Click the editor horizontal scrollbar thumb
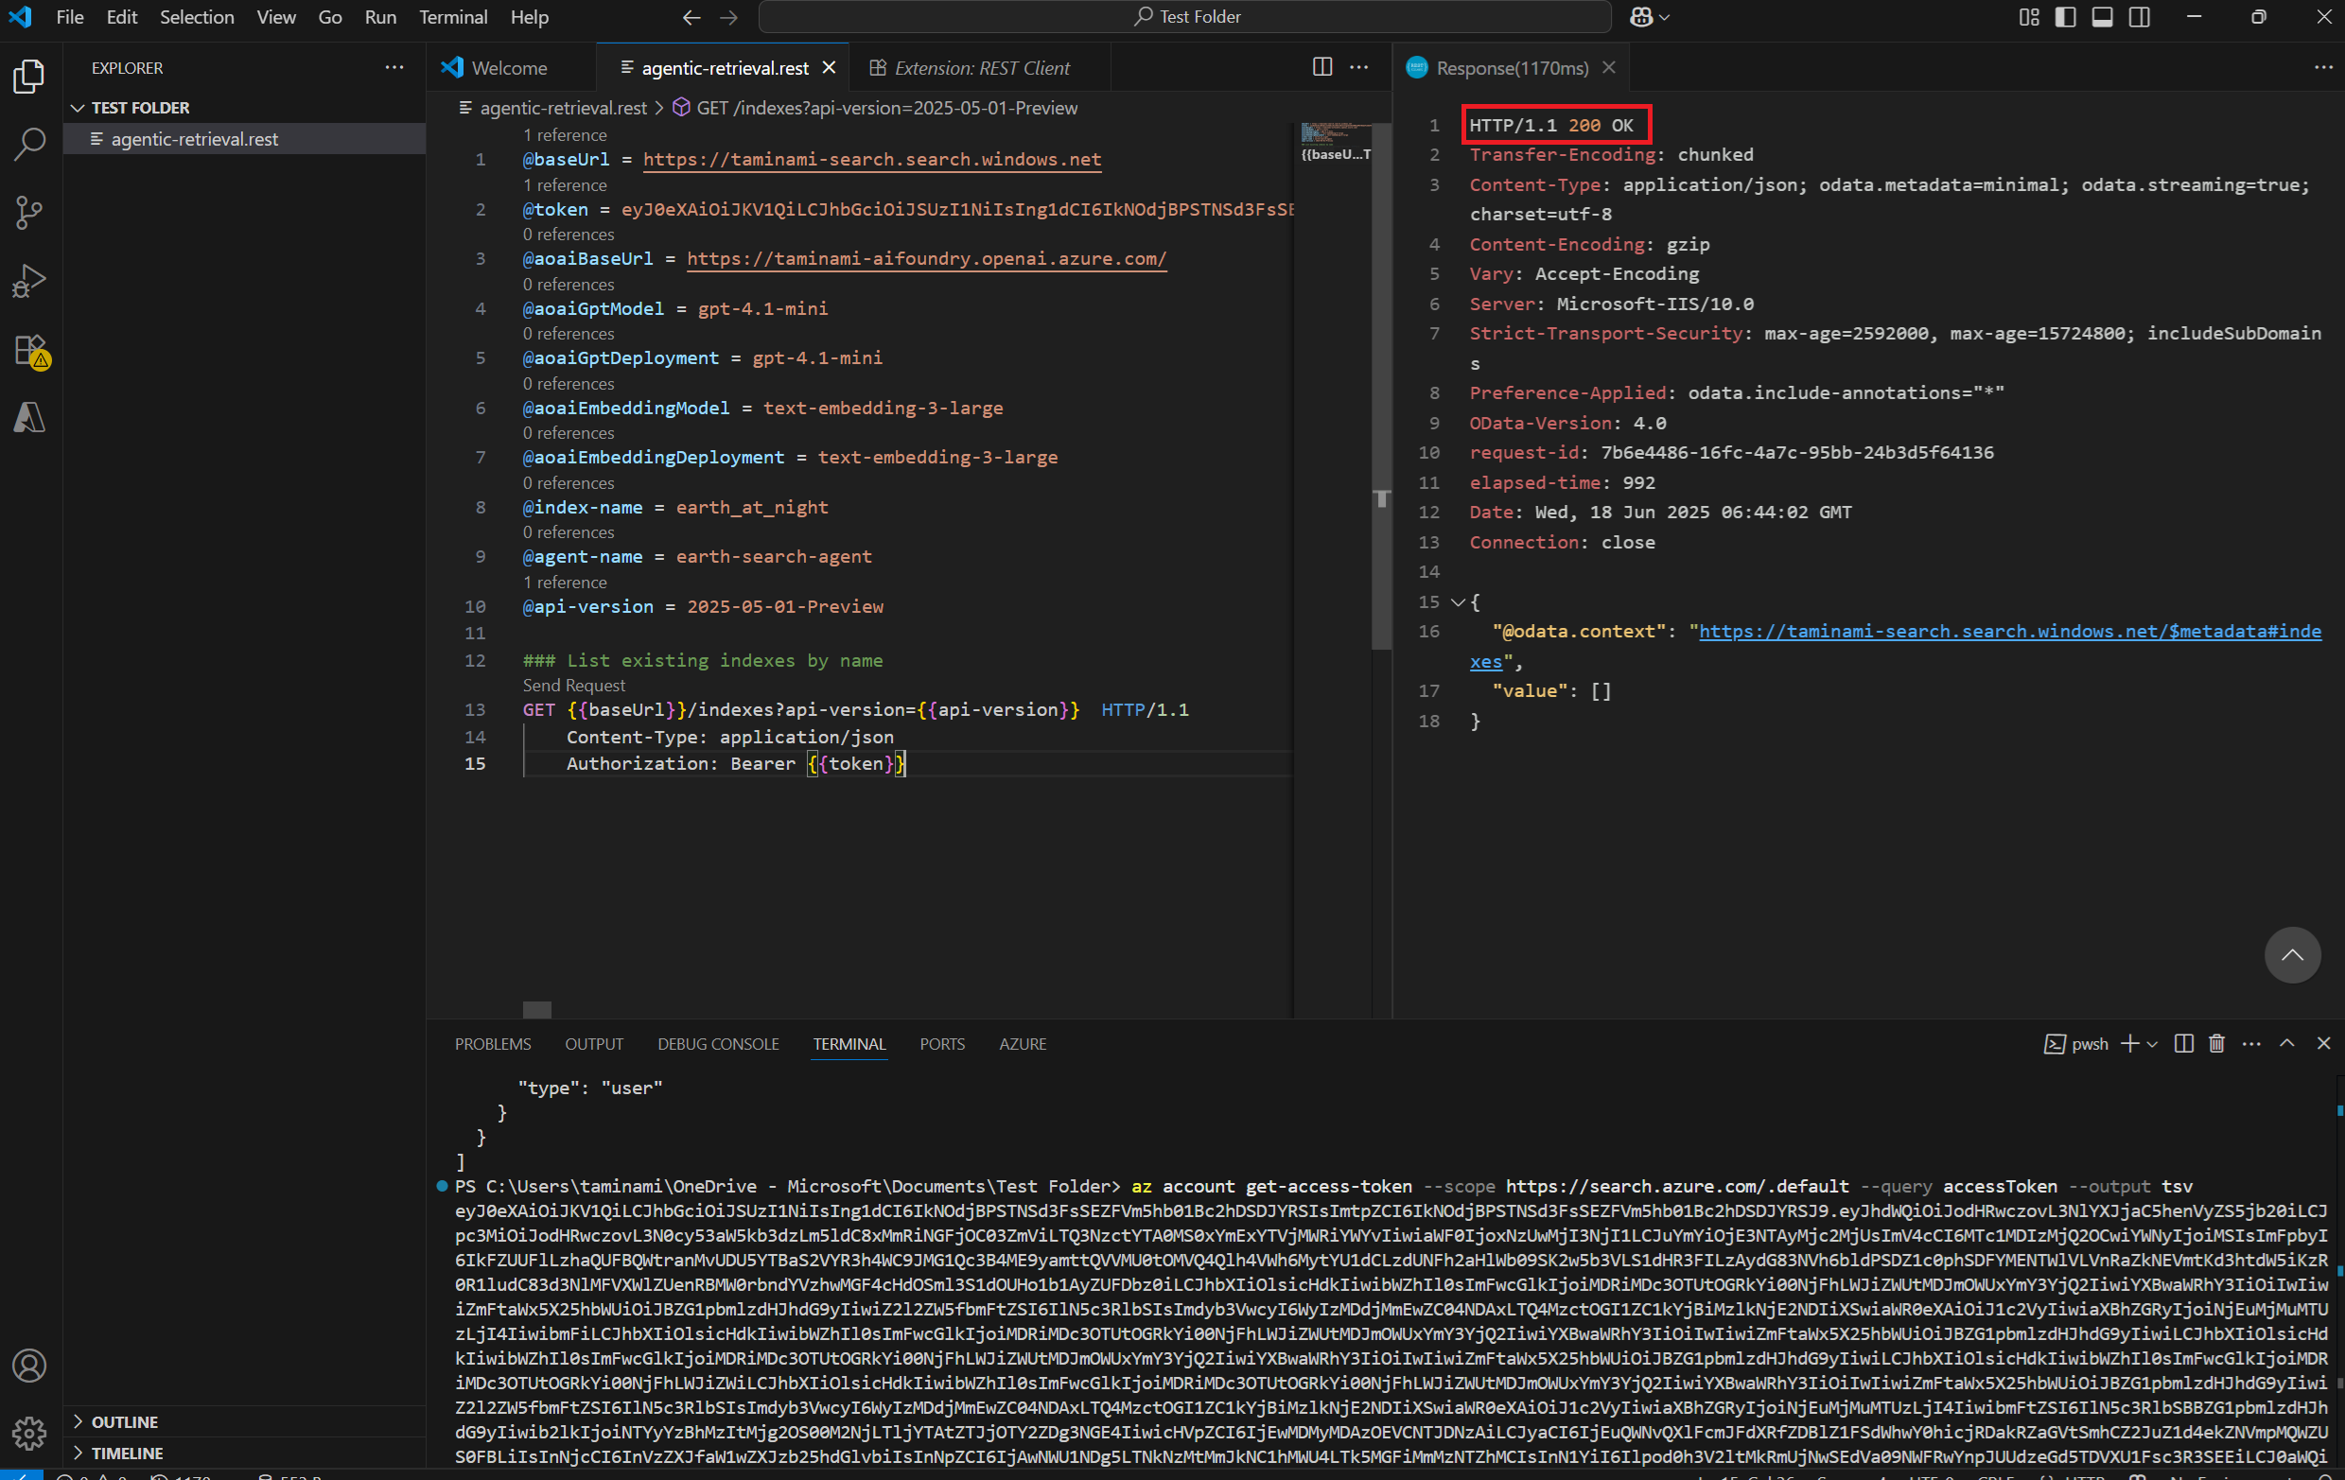The width and height of the screenshot is (2345, 1480). [x=536, y=1010]
